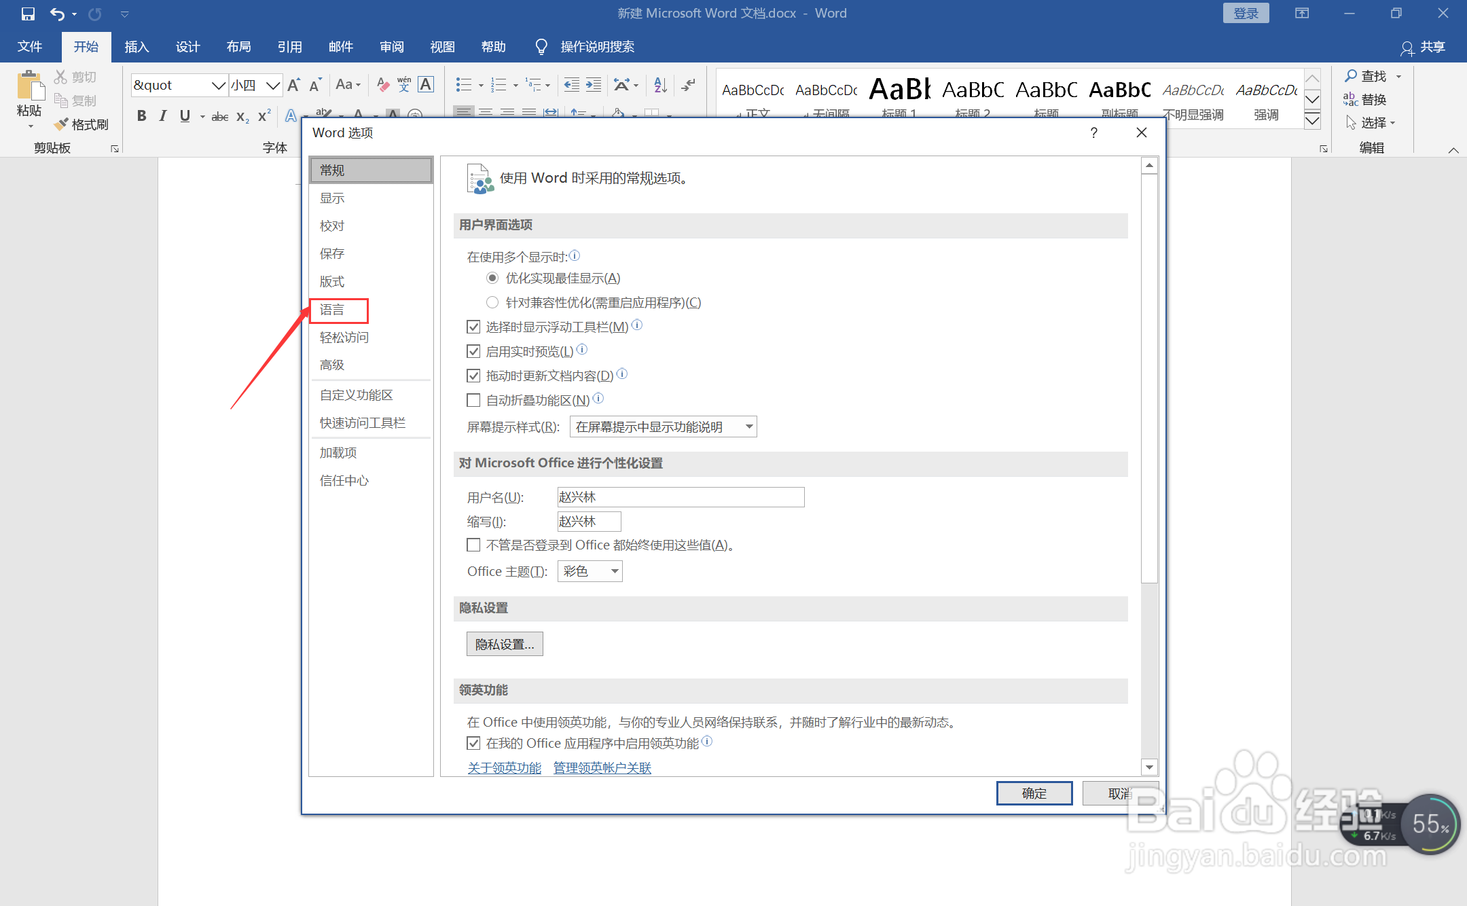1467x906 pixels.
Task: Open the Change Case Aa dropdown
Action: point(348,85)
